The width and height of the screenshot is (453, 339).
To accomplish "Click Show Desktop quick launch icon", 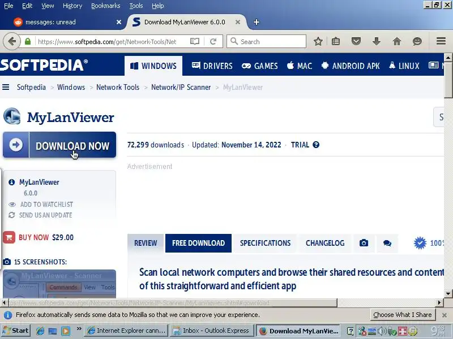I will [53, 331].
